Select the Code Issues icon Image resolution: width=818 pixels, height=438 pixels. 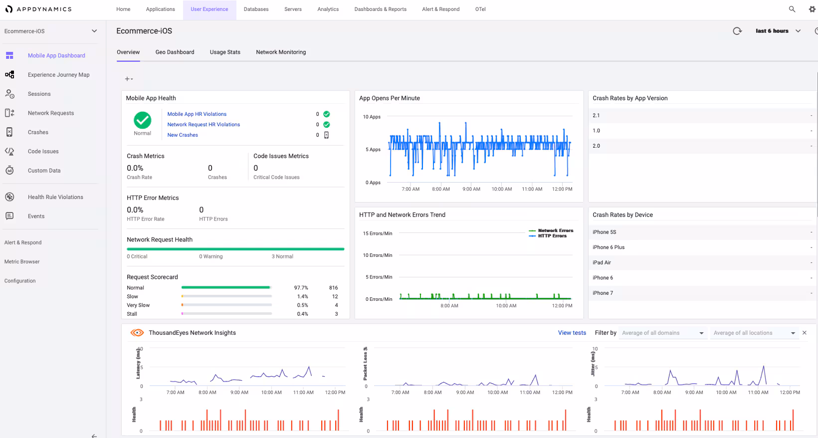[x=9, y=151]
